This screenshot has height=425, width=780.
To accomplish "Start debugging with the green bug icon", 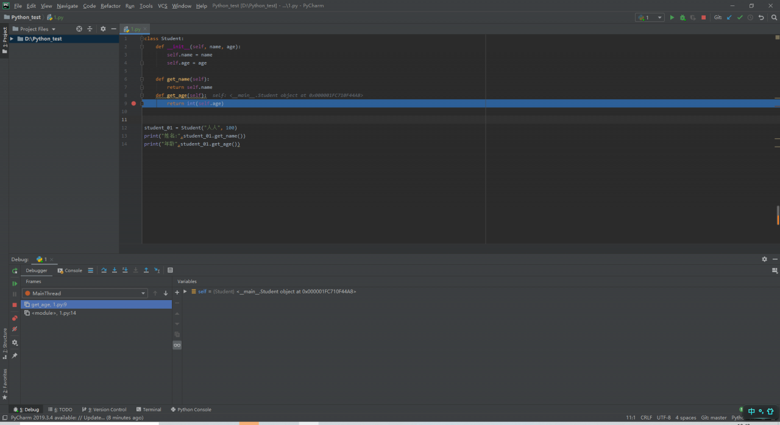I will (x=682, y=18).
